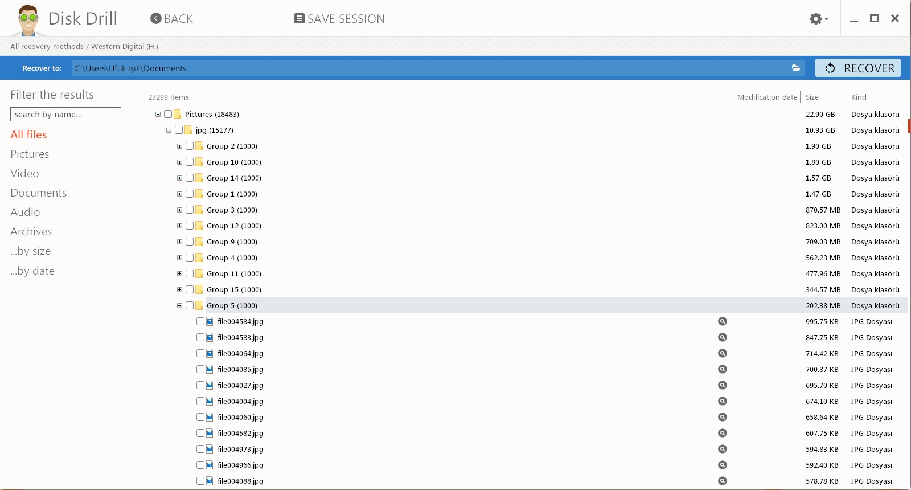Click the search by name field
This screenshot has width=911, height=490.
pyautogui.click(x=65, y=114)
